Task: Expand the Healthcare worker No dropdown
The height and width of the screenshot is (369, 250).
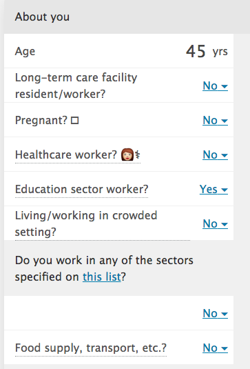Action: point(216,155)
